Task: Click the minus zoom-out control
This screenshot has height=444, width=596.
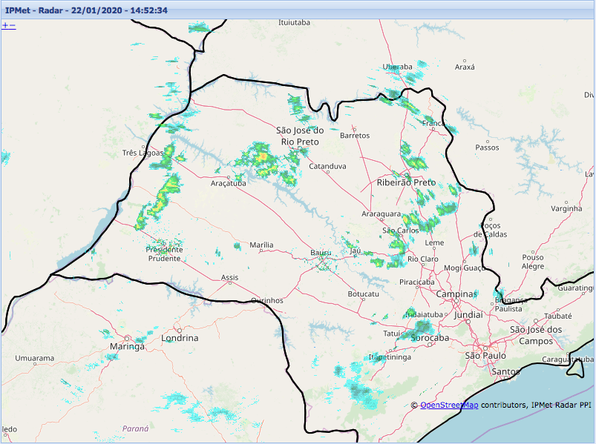Action: (12, 25)
